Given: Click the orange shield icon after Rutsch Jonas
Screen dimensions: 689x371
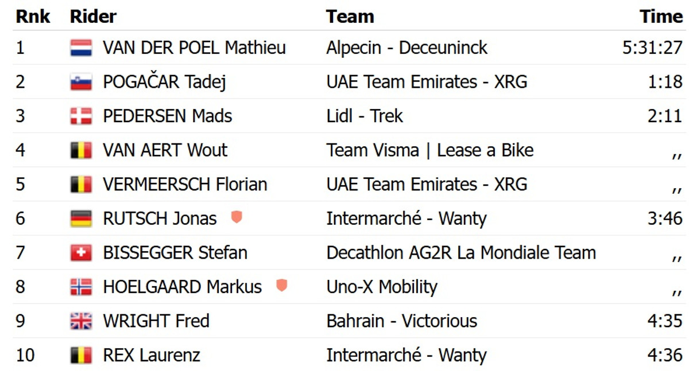Looking at the screenshot, I should [236, 217].
